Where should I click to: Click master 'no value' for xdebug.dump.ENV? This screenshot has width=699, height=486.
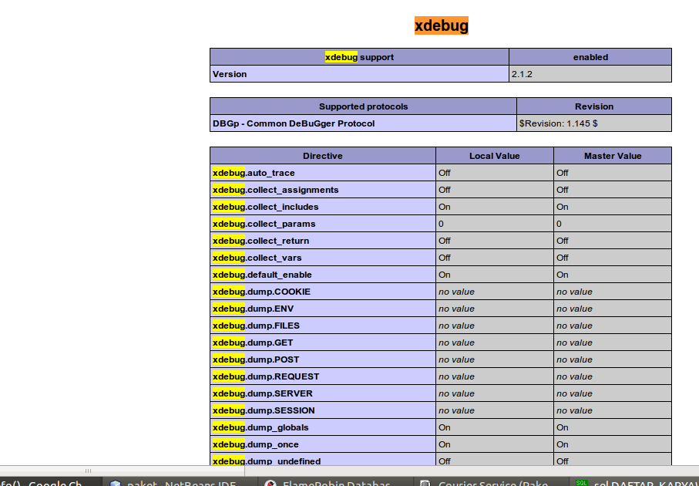[x=613, y=309]
